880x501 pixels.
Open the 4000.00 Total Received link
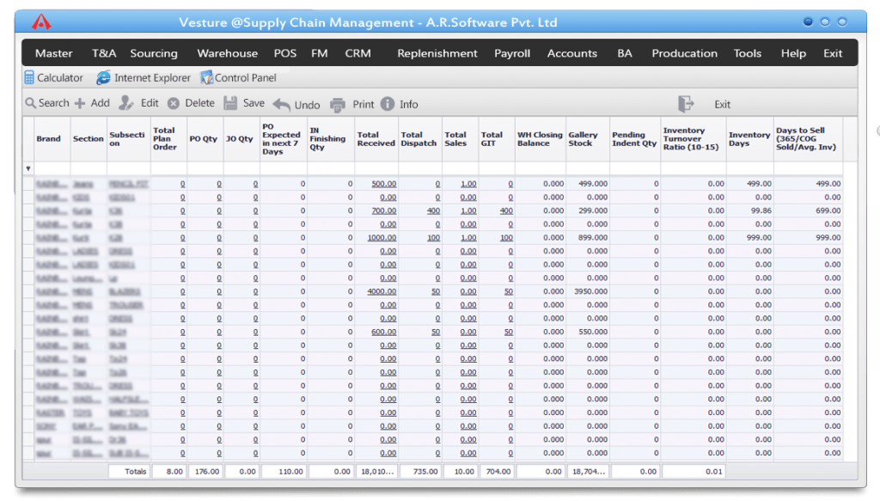382,291
